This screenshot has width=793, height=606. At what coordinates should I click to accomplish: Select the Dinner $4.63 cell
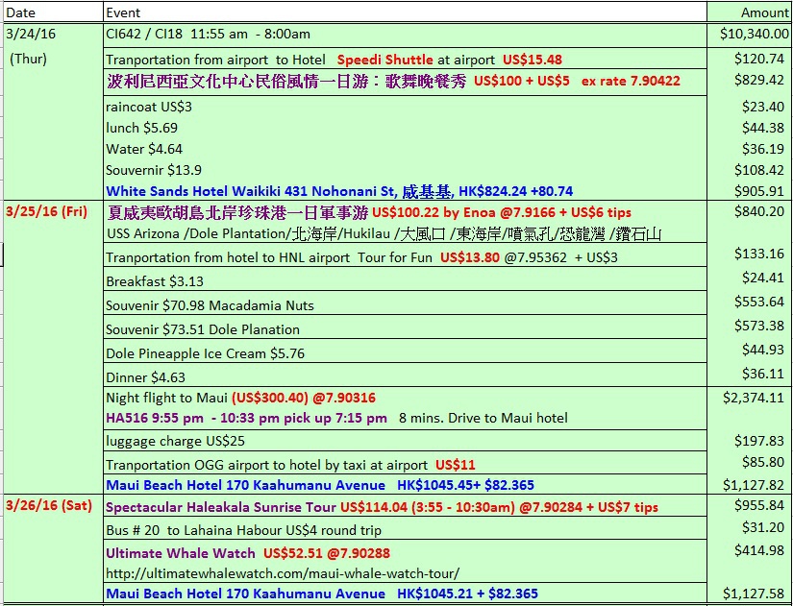click(x=405, y=375)
